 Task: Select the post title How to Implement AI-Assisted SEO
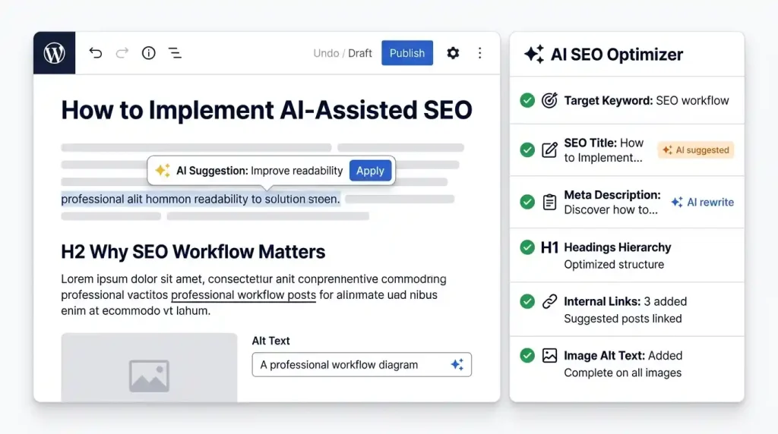click(x=267, y=109)
